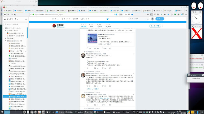204x114 pixels.
Task: Reload the page with the refresh icon
Action: [12, 15]
